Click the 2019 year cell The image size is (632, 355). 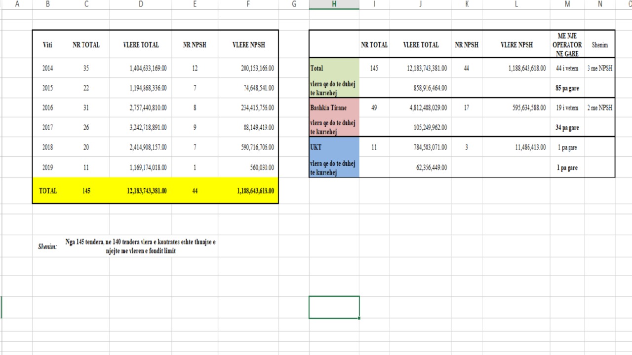(47, 168)
